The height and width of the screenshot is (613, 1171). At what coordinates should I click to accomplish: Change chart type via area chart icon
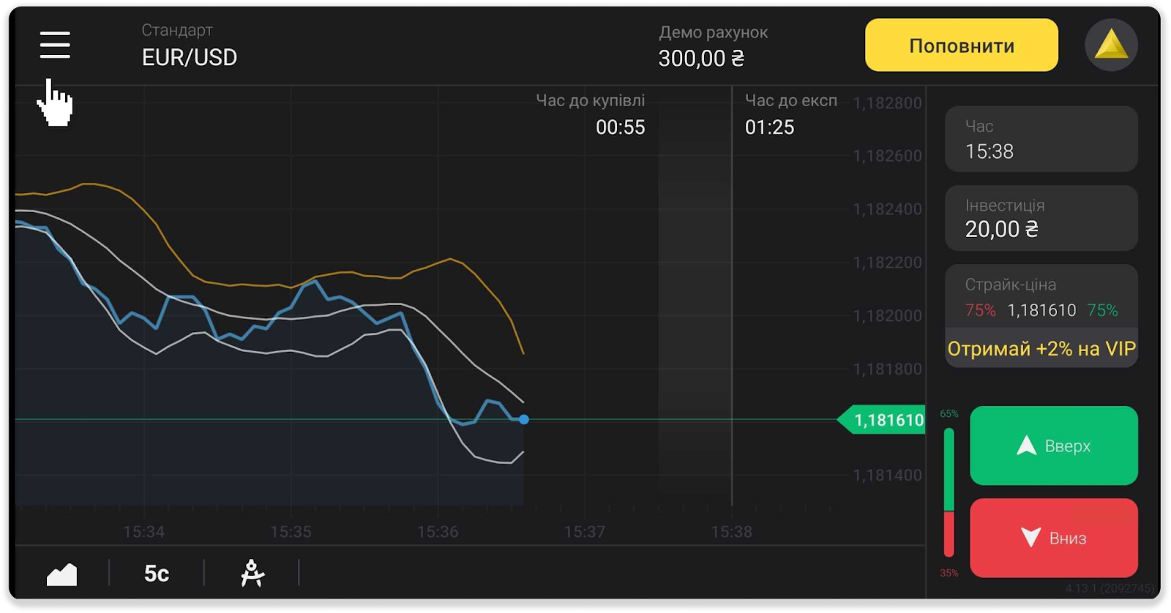pos(61,574)
